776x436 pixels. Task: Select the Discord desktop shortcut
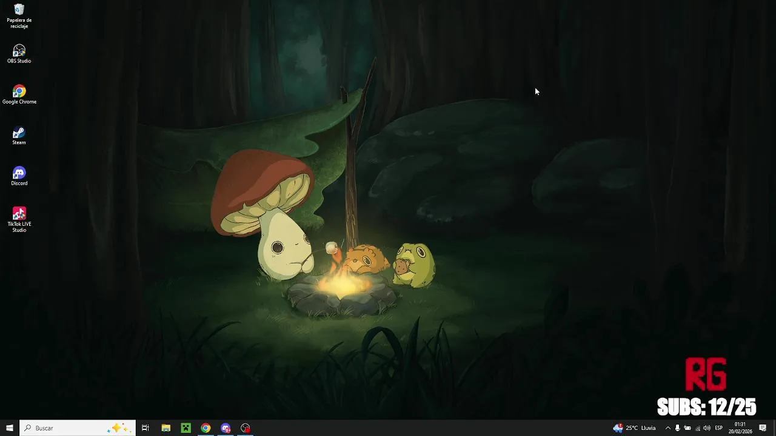[19, 176]
